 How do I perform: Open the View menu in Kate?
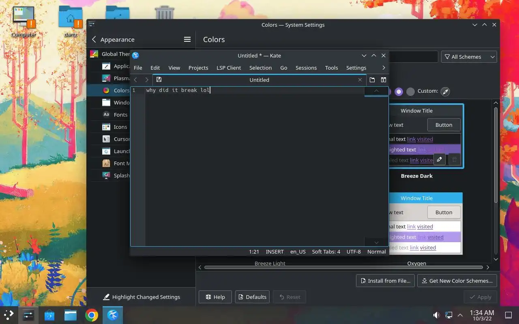[x=174, y=68]
